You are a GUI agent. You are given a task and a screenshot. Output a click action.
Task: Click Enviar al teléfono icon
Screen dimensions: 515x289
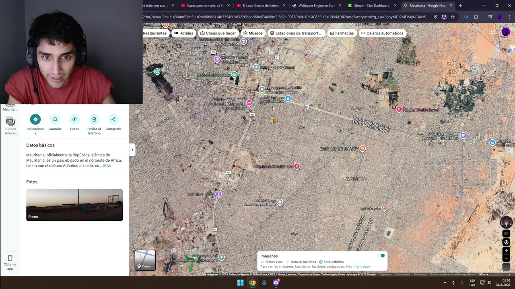[x=94, y=119]
